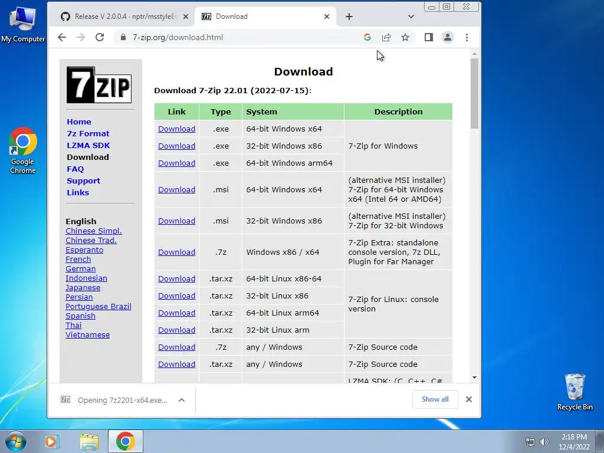Image resolution: width=604 pixels, height=453 pixels.
Task: Switch language to Chinese Trad.
Action: coord(91,241)
